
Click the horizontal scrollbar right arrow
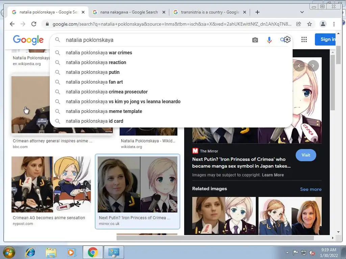point(333,238)
